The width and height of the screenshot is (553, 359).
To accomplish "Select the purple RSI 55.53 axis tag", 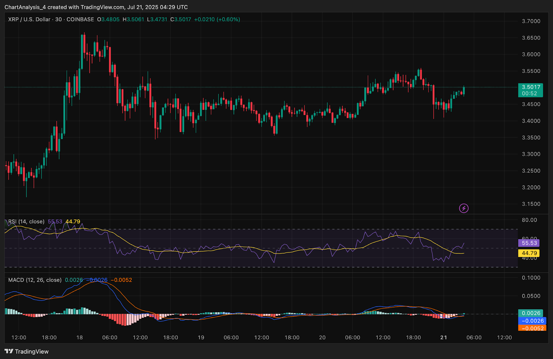I will pos(529,243).
